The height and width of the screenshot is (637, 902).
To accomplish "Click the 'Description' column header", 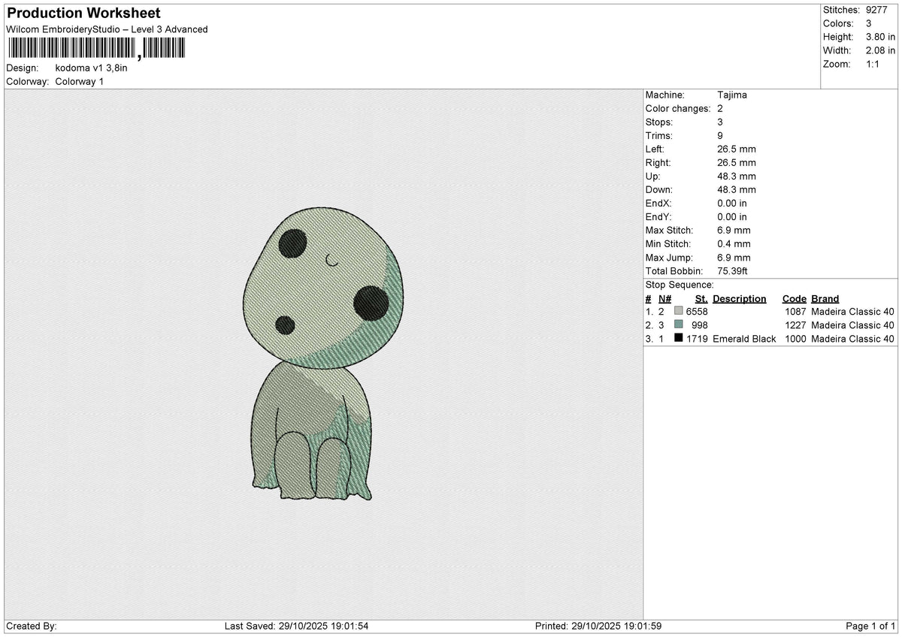I will 740,298.
